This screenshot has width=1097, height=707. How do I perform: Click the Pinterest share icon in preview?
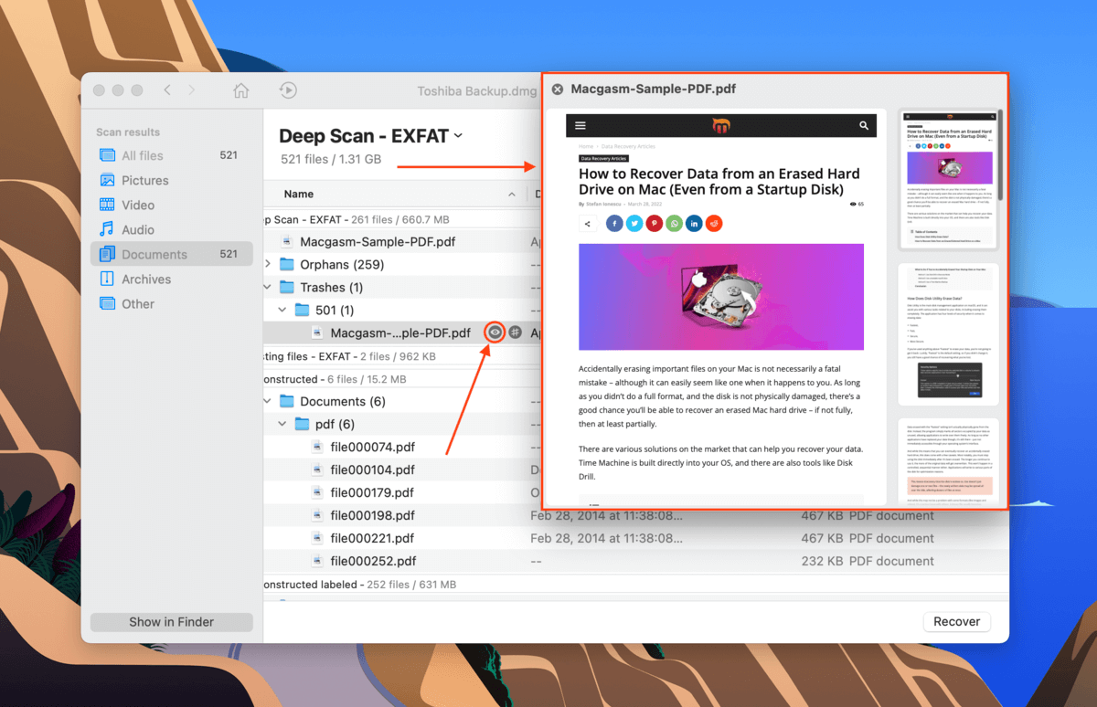click(655, 224)
